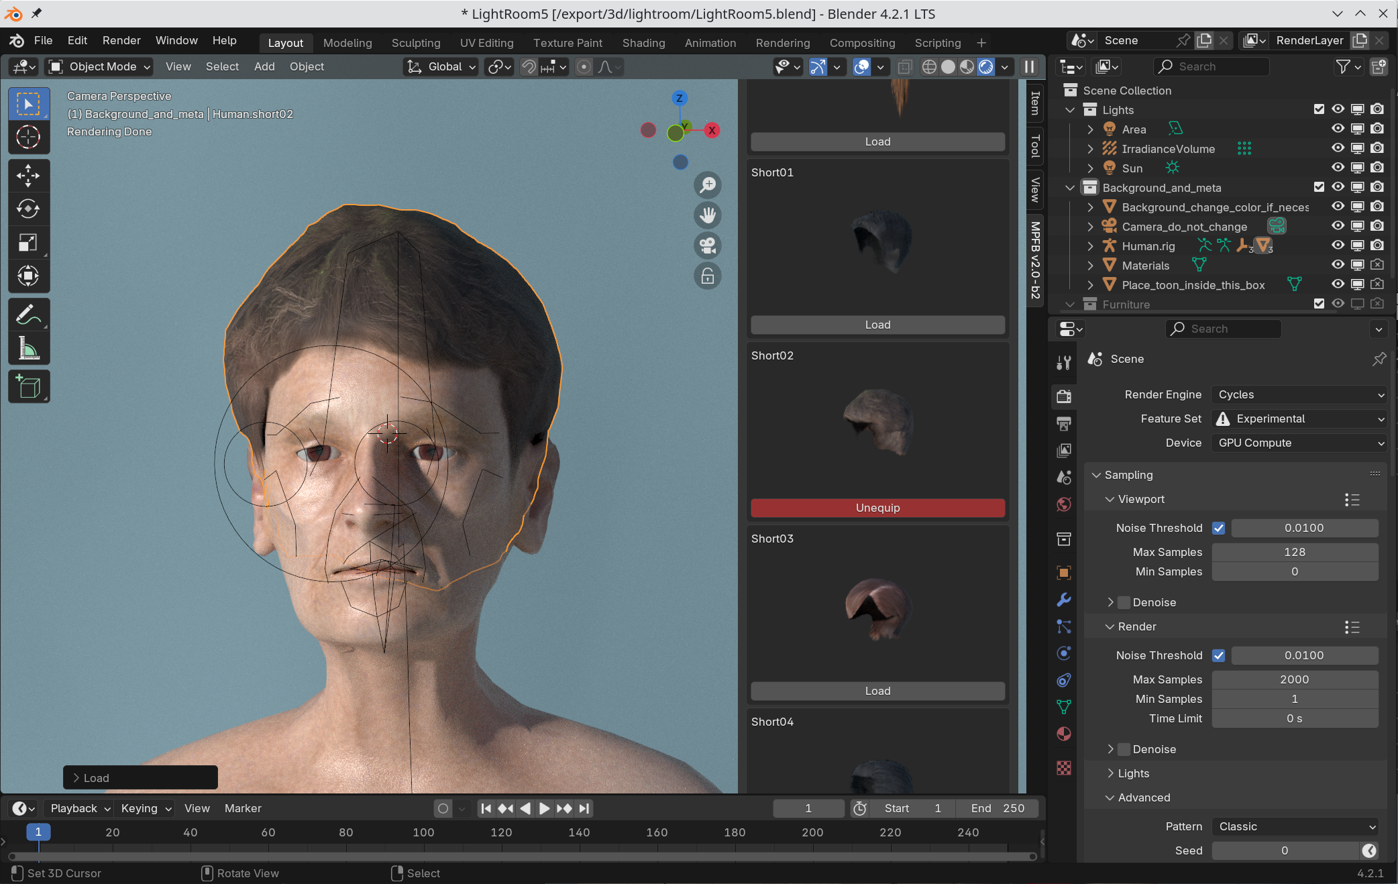This screenshot has height=884, width=1398.
Task: Uncheck the Lights collection checkbox
Action: click(x=1319, y=109)
